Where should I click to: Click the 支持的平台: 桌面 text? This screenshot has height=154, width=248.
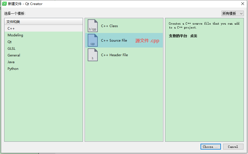183,36
